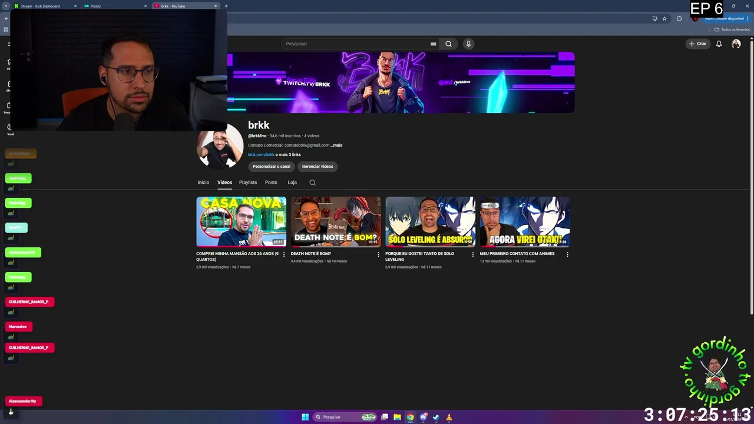Click Gerenciar vídeos button

tap(318, 166)
